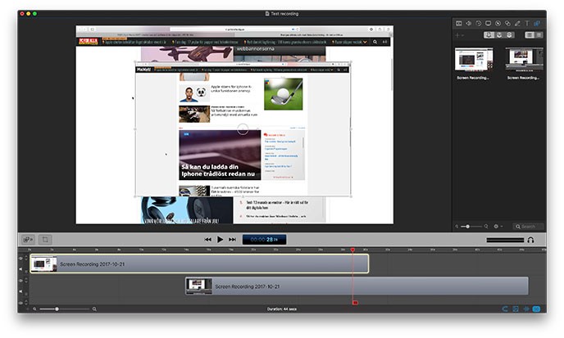
Task: Select the top track Screen Recording 2017-10-21 clip
Action: [200, 264]
